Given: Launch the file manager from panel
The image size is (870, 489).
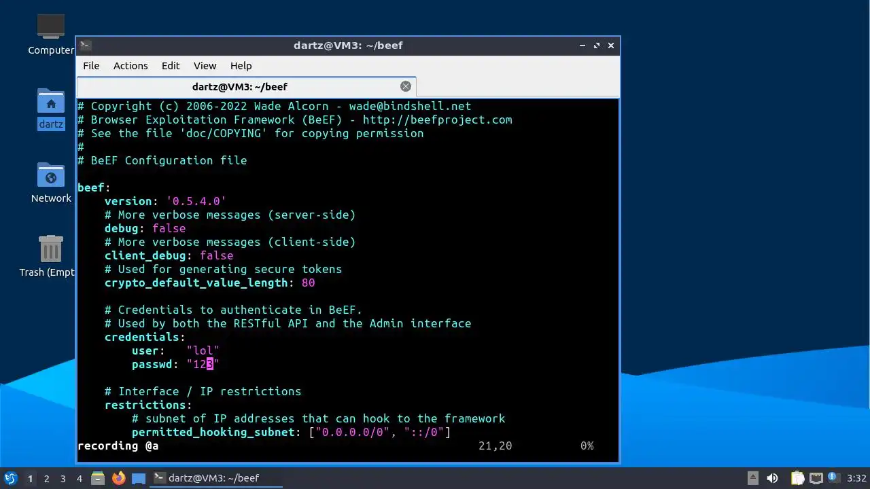Looking at the screenshot, I should (98, 478).
